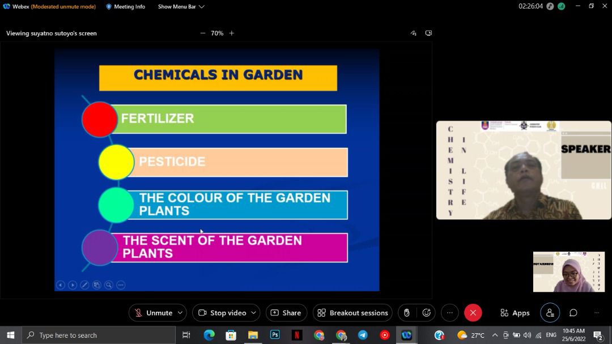
Task: Open the Apps panel
Action: point(515,313)
